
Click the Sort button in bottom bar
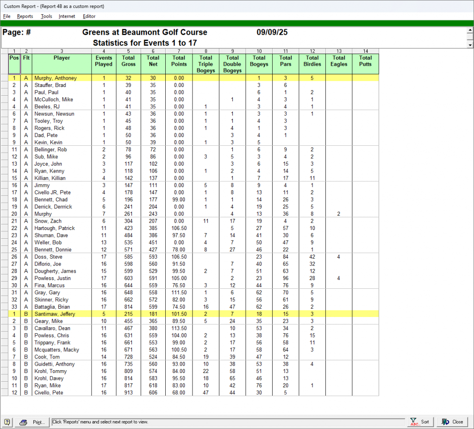pyautogui.click(x=420, y=422)
